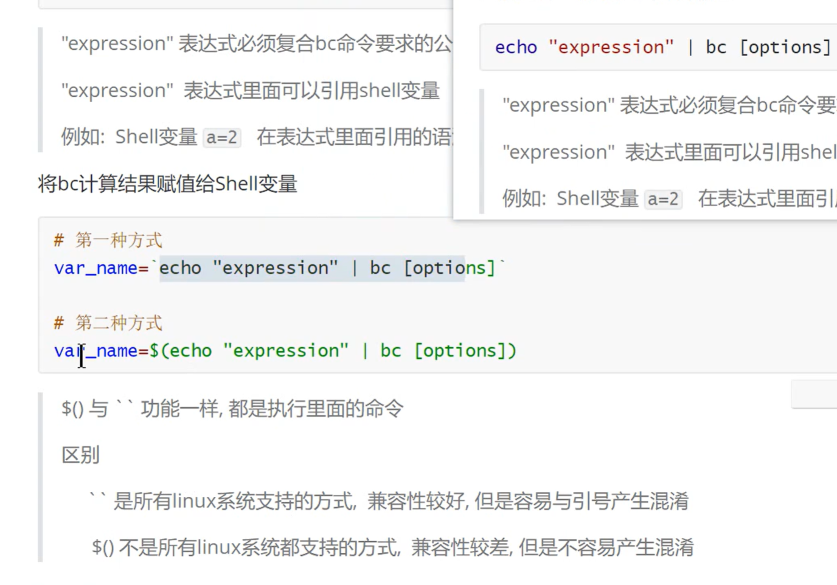Click [options] in floating panel code block

(x=785, y=47)
